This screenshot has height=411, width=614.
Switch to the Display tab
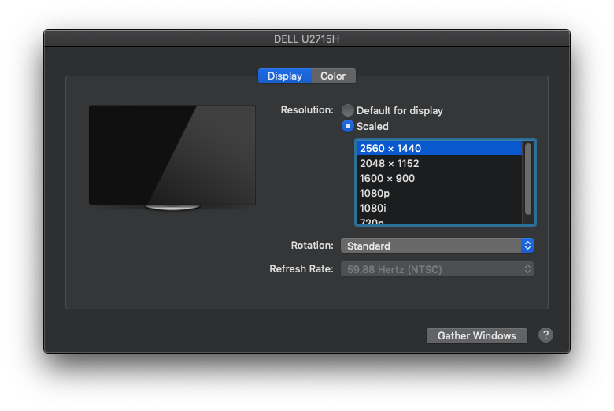pos(285,76)
